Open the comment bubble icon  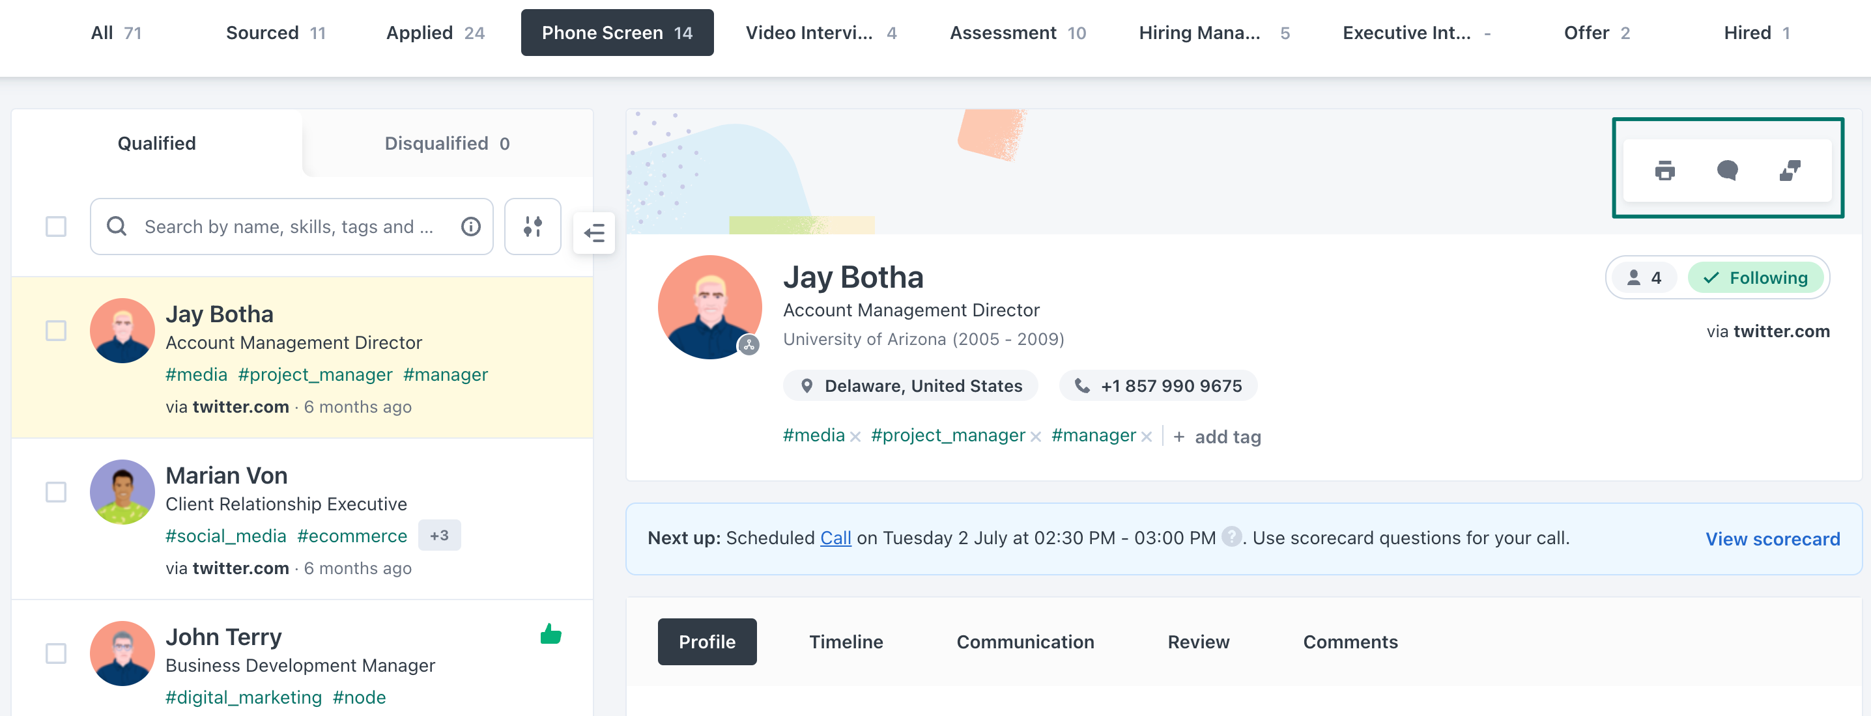pos(1726,171)
